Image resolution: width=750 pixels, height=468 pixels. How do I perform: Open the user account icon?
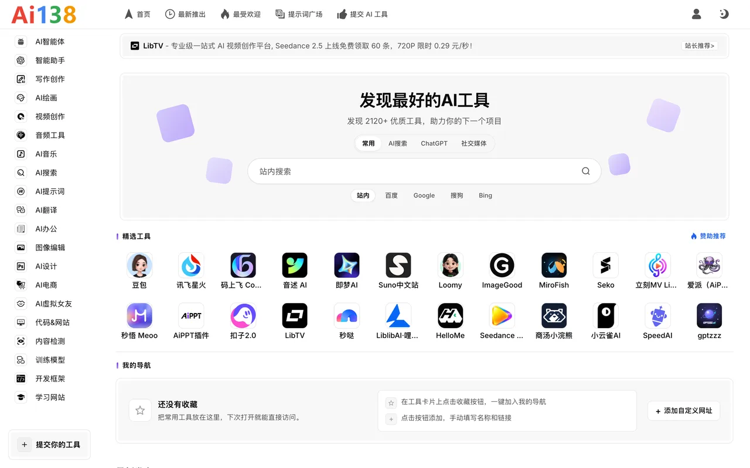pyautogui.click(x=697, y=14)
